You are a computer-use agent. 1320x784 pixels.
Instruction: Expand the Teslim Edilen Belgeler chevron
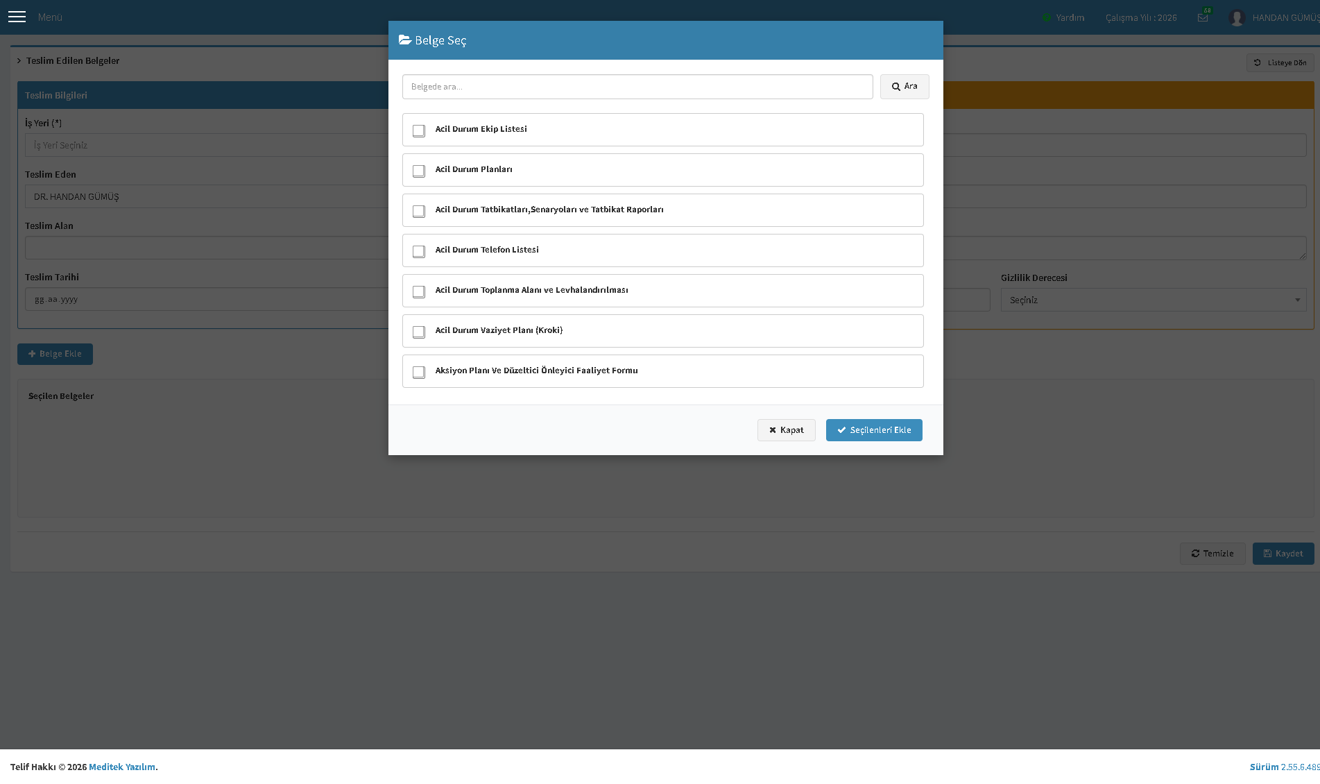19,61
